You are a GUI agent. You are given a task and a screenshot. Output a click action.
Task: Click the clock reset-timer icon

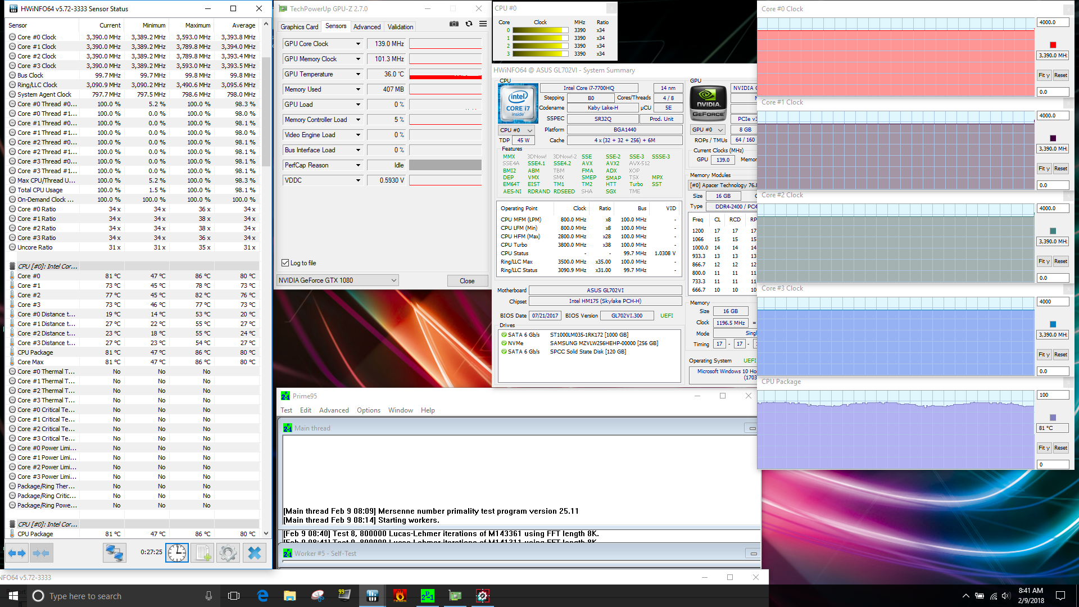[x=176, y=553]
